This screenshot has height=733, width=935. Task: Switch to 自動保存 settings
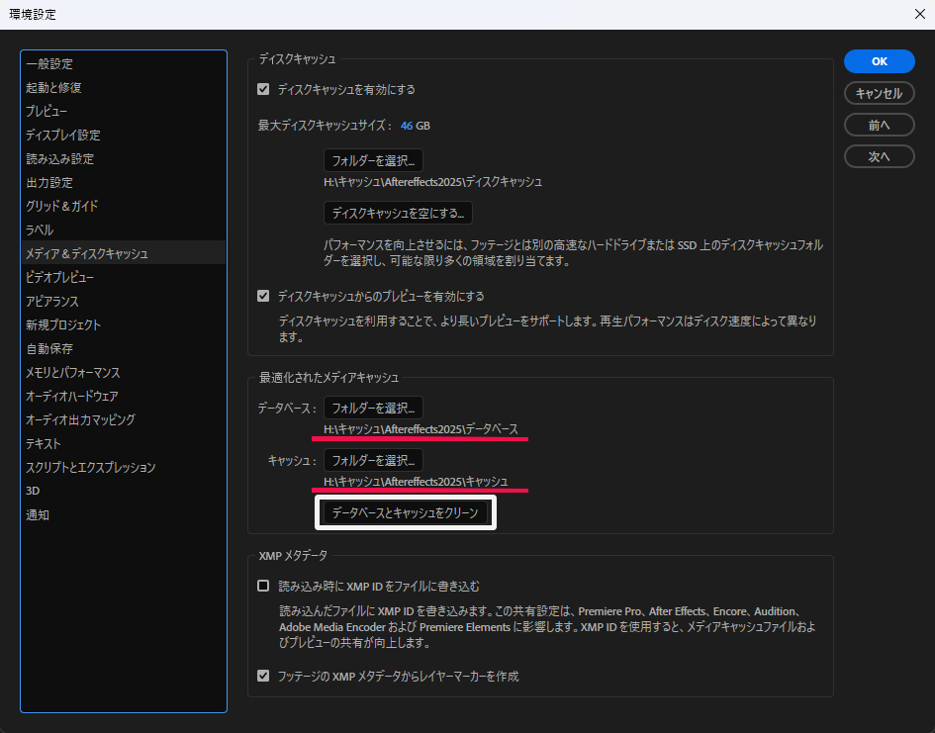(x=49, y=348)
